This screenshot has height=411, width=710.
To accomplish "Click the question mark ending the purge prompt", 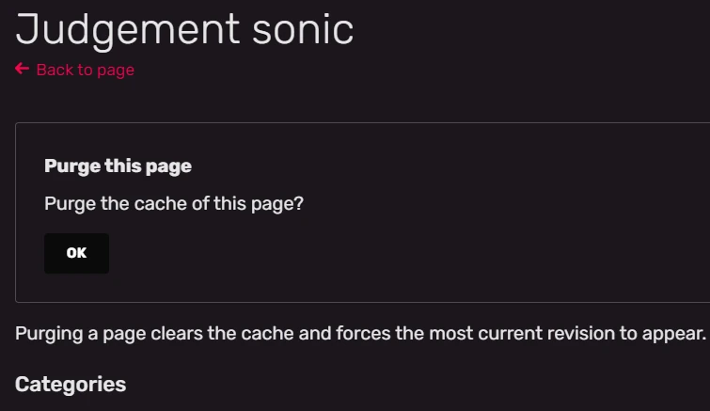I will click(x=298, y=203).
